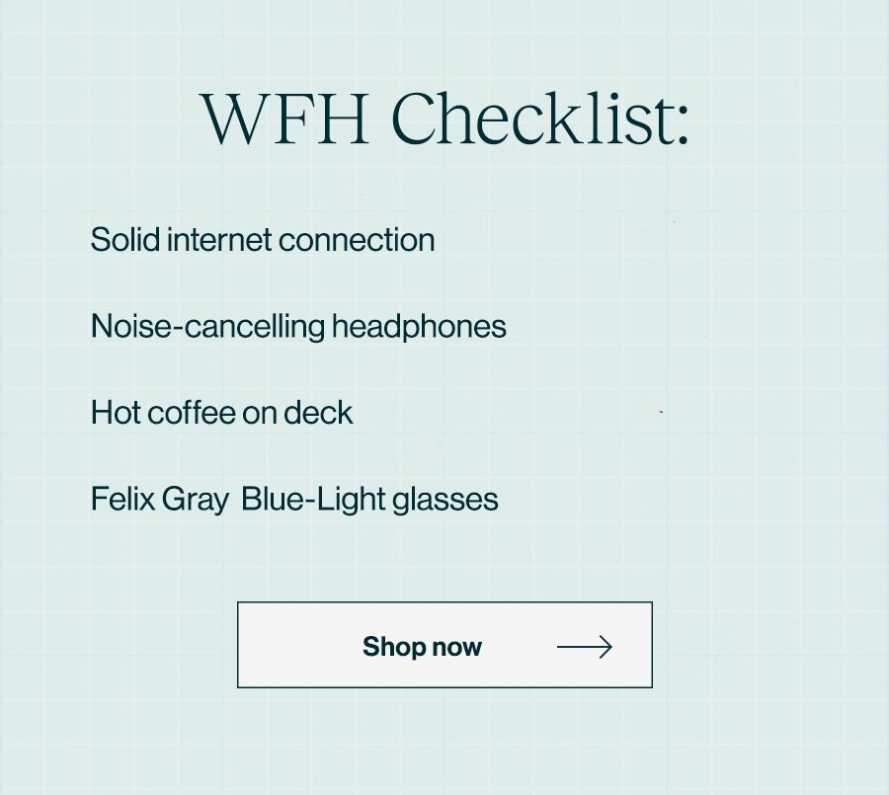This screenshot has width=889, height=795.
Task: Click the Shop now button label
Action: point(423,647)
